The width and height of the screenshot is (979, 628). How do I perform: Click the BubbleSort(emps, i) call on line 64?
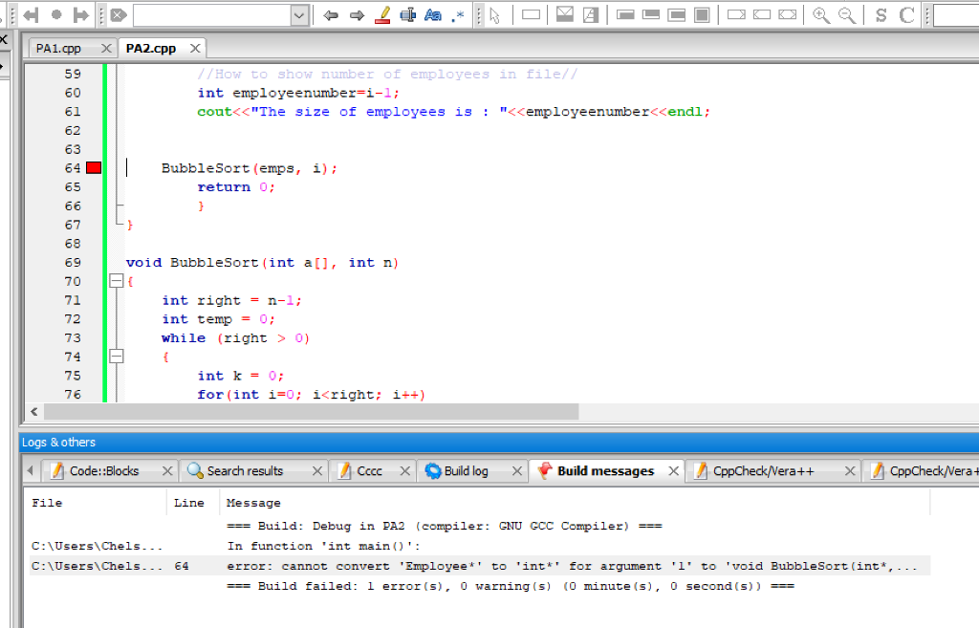pos(250,168)
